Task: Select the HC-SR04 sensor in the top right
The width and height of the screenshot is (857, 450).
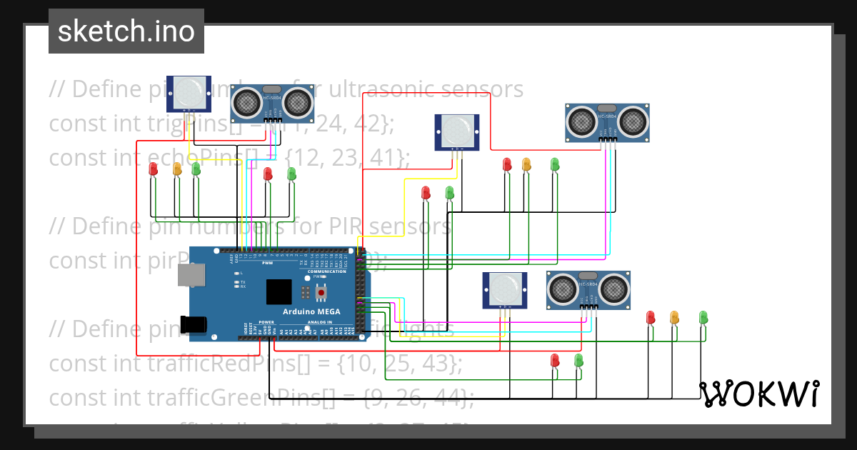Action: (607, 121)
